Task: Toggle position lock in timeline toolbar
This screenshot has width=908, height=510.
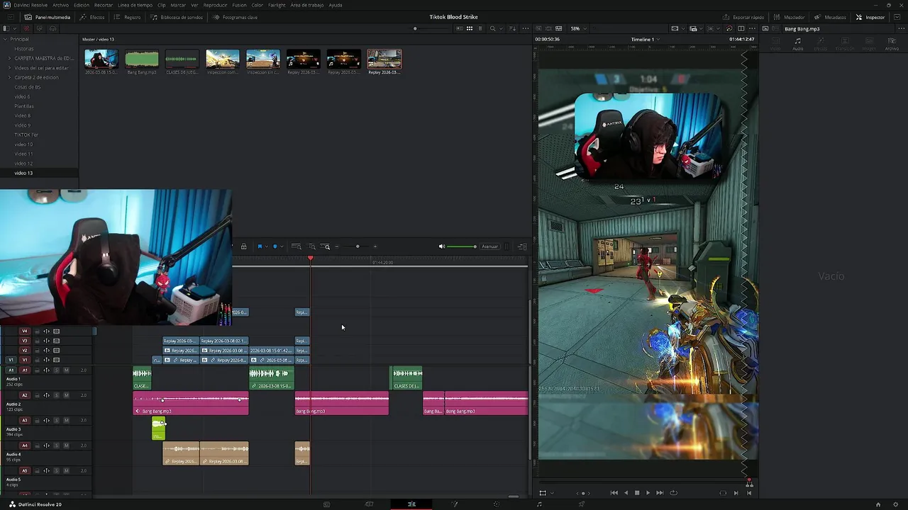Action: [243, 246]
